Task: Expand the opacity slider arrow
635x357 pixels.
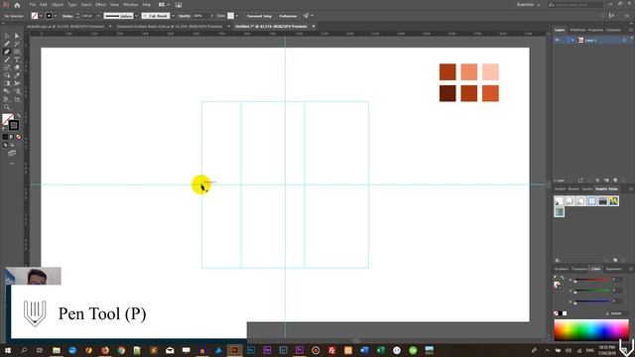Action: [x=211, y=16]
